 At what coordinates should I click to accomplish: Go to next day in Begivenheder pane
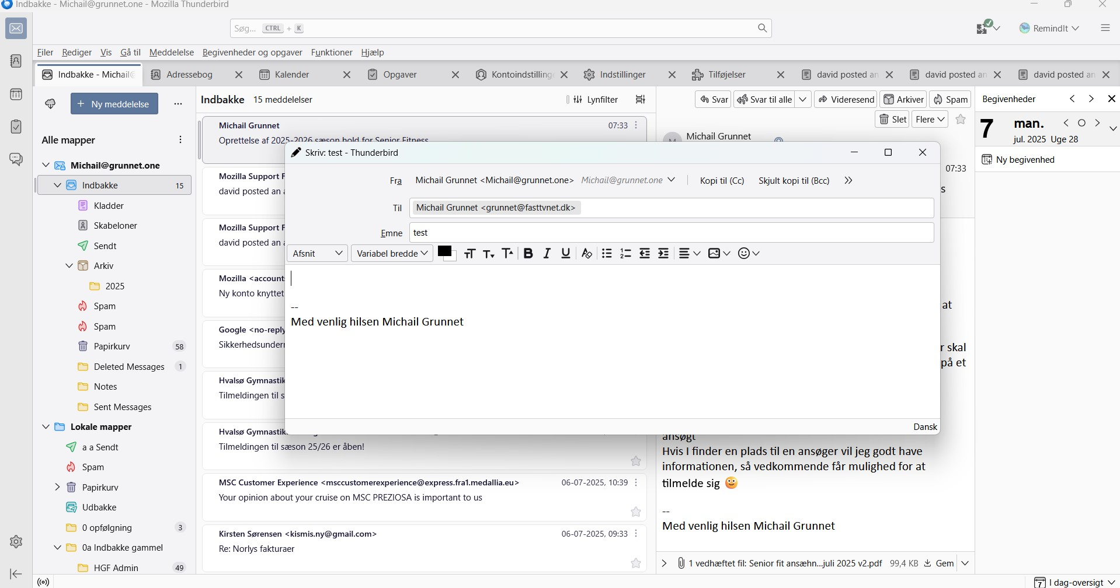[1097, 123]
